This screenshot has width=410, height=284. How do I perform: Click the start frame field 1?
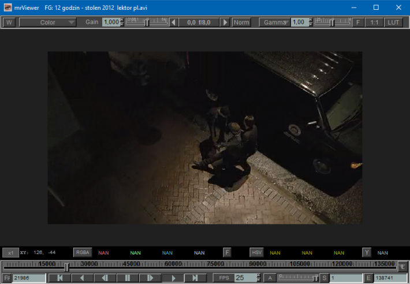(346, 278)
